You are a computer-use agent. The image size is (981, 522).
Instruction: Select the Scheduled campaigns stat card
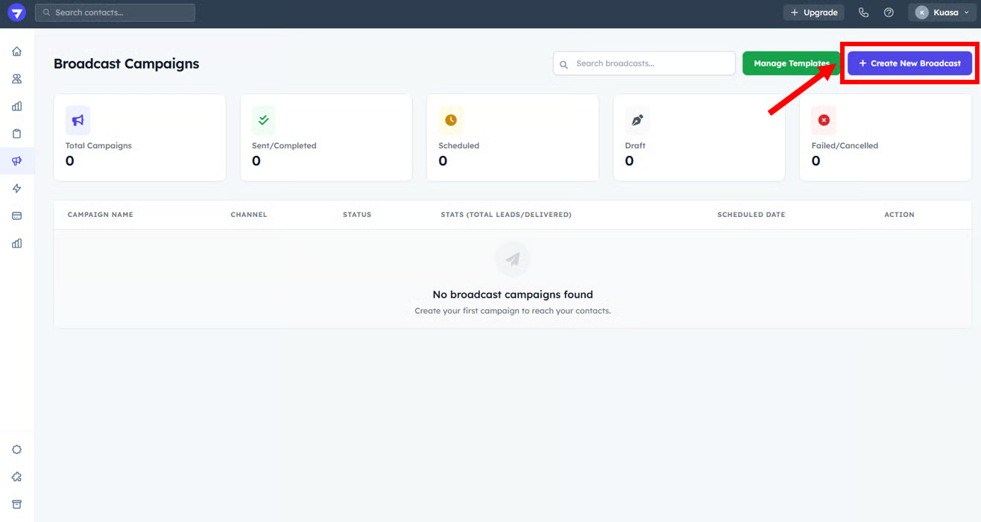pos(512,137)
